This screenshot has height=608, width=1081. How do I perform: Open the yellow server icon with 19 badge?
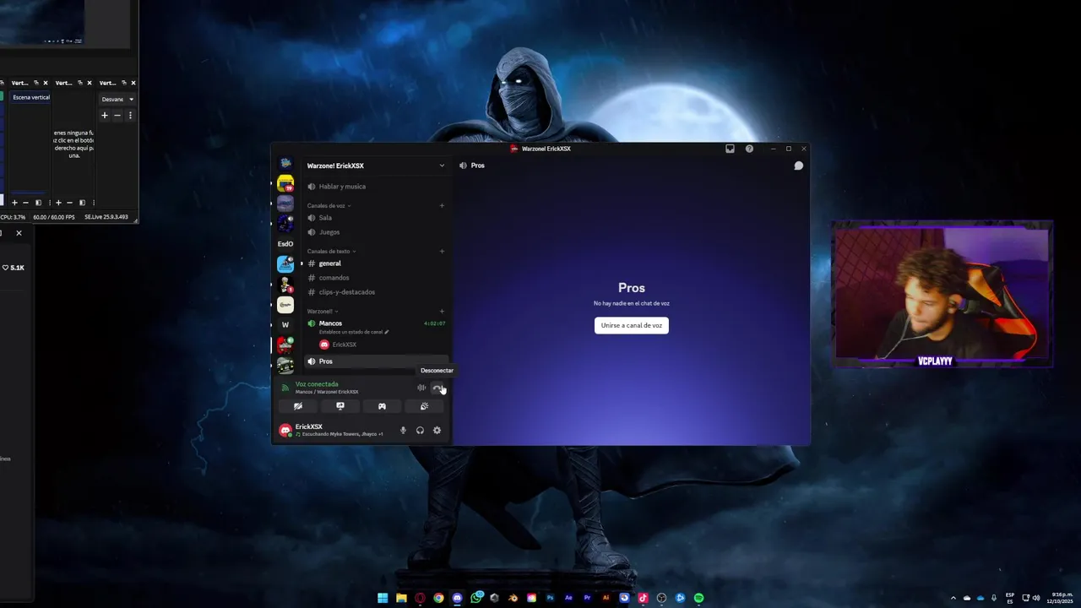tap(285, 183)
